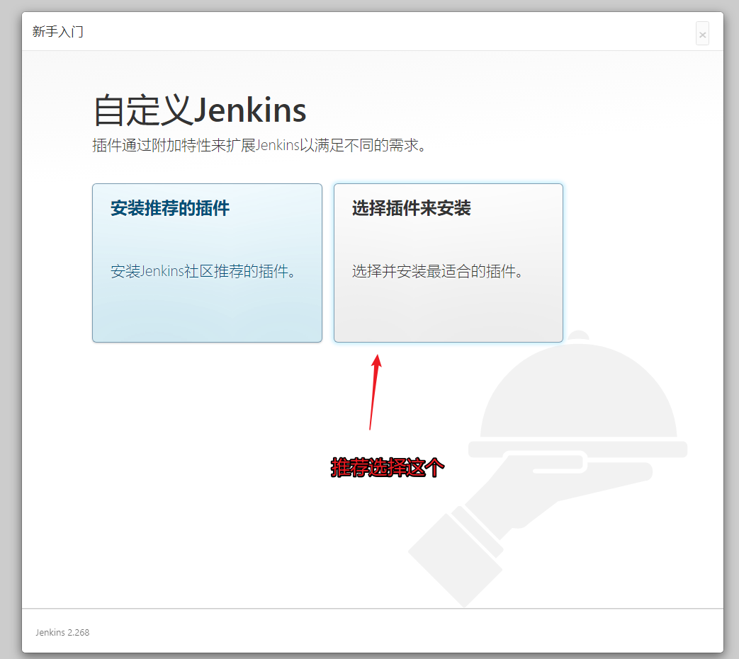This screenshot has height=659, width=739.
Task: Choose the 安装推荐的插件 option card
Action: [x=208, y=263]
